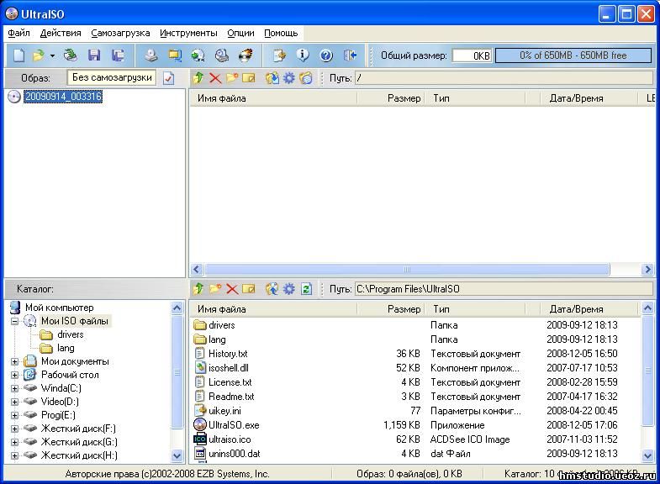The width and height of the screenshot is (660, 484).
Task: Click the catalog tree scroll-down arrow
Action: 177,455
